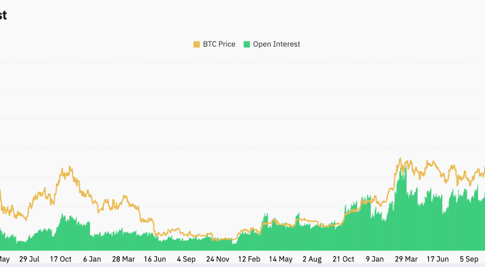Click the 29 Jul axis date label
485x267 pixels.
tap(30, 259)
